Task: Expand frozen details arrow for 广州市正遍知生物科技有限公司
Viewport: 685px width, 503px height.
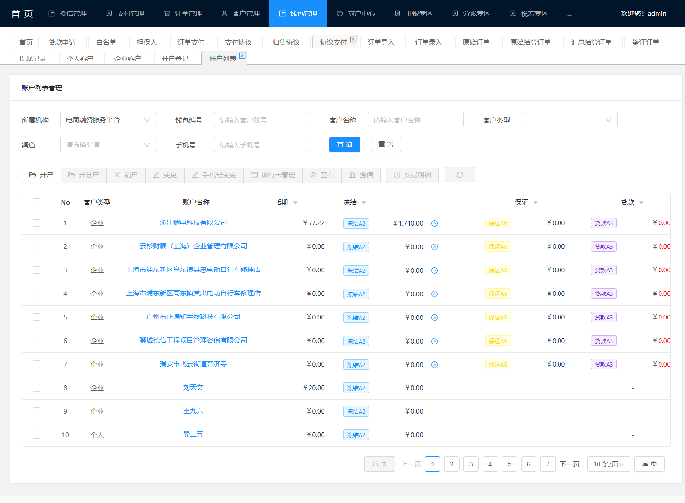Action: (x=435, y=318)
